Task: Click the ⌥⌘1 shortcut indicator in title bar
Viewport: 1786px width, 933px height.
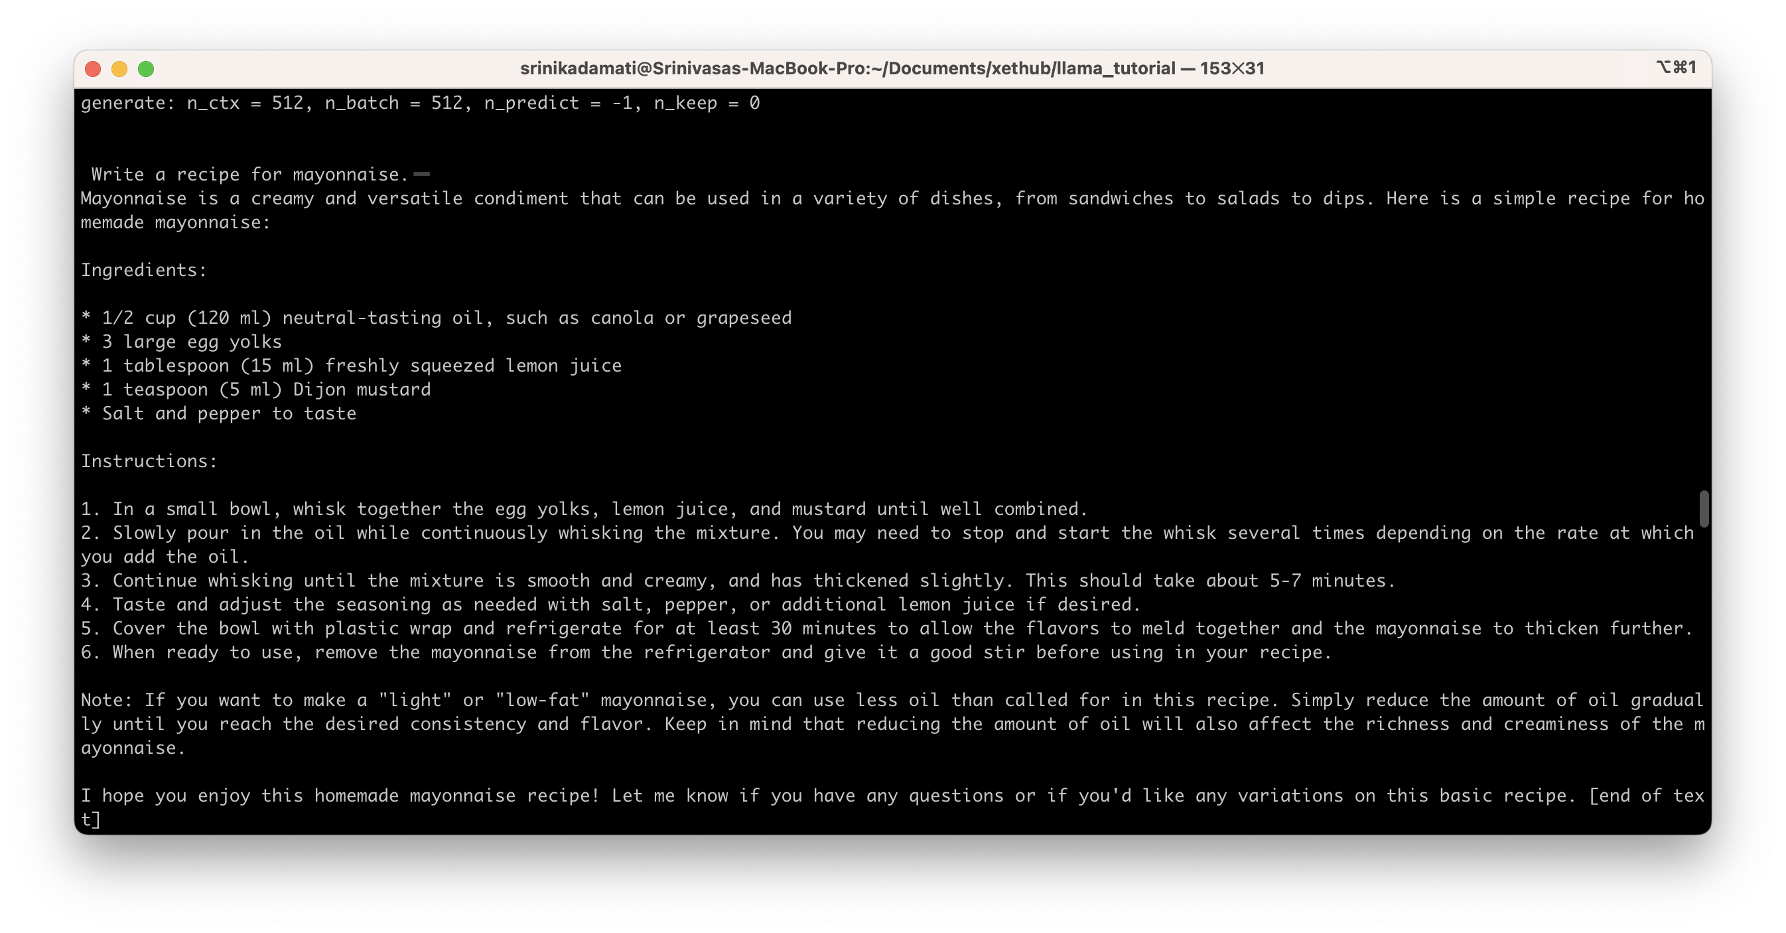Action: click(1676, 67)
